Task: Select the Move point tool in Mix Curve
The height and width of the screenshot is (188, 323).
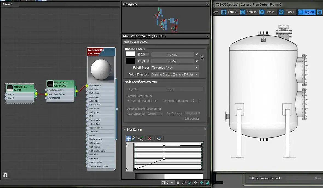Action: tap(128, 138)
